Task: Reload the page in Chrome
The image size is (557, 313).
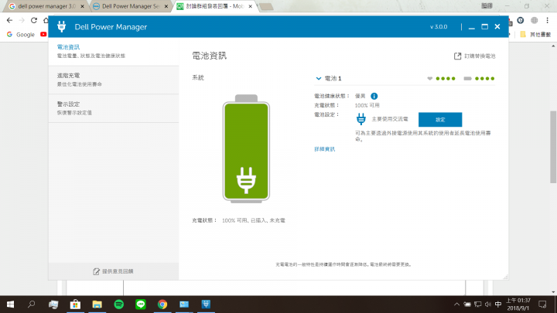Action: (x=34, y=20)
